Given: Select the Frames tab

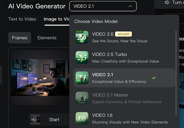Looking at the screenshot, I should (x=20, y=38).
